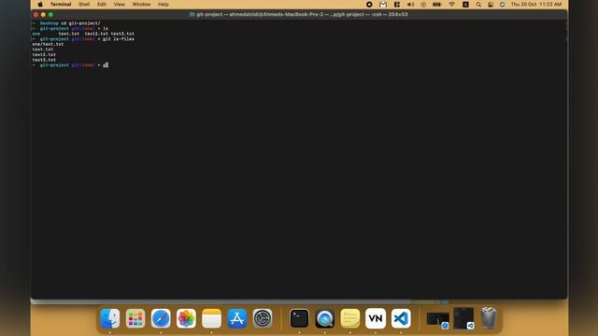Open App Store from the Dock
598x336 pixels.
click(236, 318)
